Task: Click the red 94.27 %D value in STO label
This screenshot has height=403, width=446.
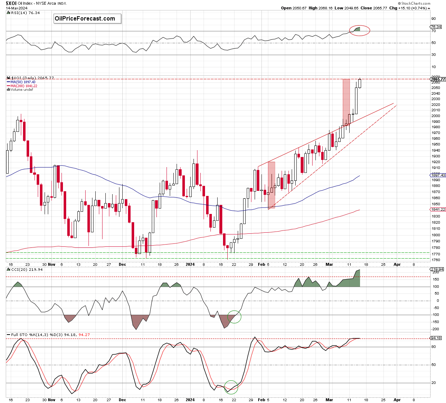Action: pyautogui.click(x=84, y=335)
